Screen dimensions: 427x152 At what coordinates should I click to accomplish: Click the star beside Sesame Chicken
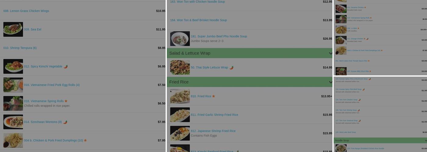coord(365,8)
